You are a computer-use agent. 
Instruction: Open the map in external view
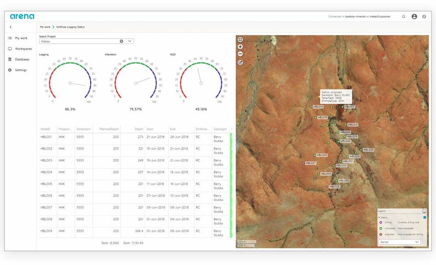click(240, 62)
